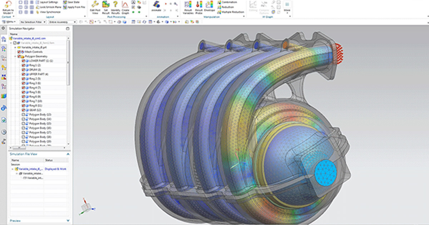Collapse the Polygon Geometry tree node

[15, 56]
